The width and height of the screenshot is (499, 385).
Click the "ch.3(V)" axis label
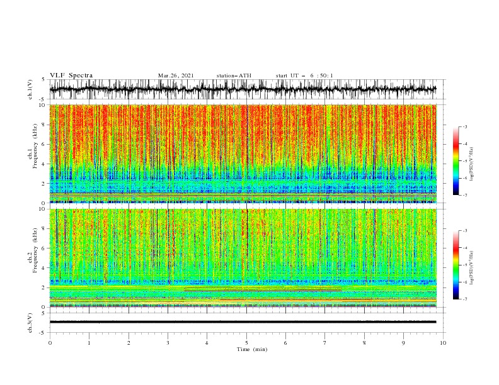30,323
